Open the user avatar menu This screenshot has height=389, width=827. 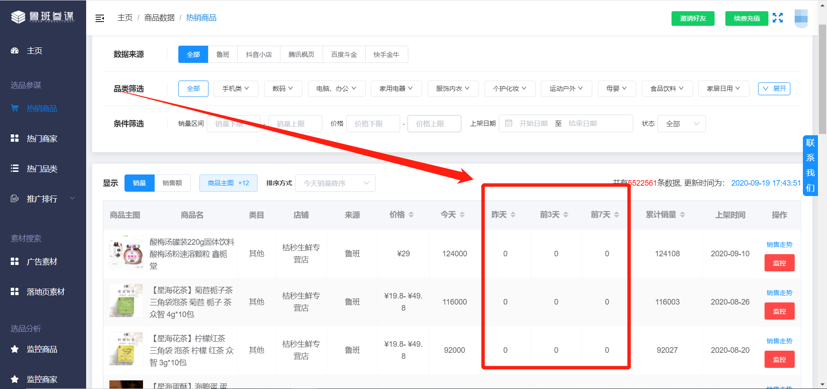(x=801, y=19)
